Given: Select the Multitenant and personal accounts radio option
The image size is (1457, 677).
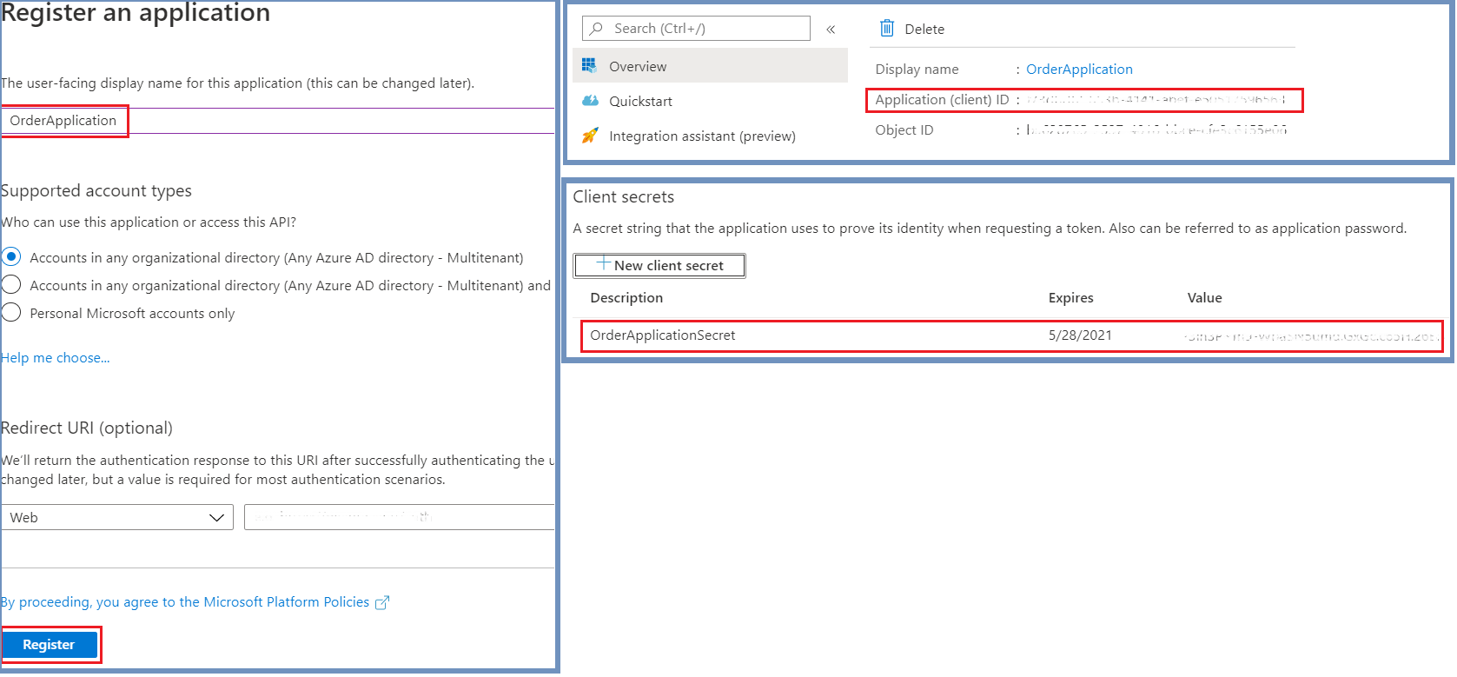Looking at the screenshot, I should (x=11, y=285).
